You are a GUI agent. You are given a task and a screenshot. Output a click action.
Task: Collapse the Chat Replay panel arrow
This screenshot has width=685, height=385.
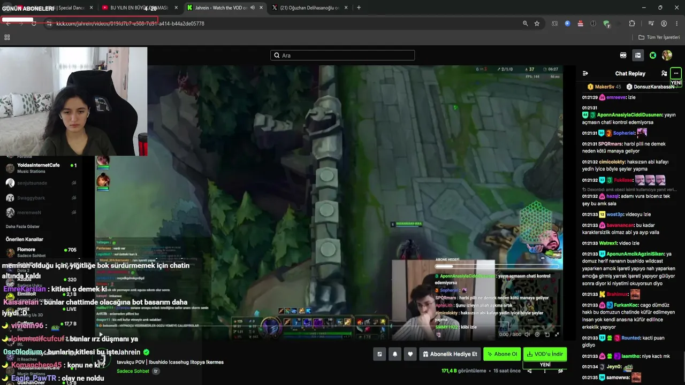[x=585, y=73]
